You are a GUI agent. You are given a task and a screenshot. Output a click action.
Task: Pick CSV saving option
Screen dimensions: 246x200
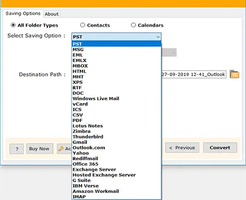tap(116, 115)
